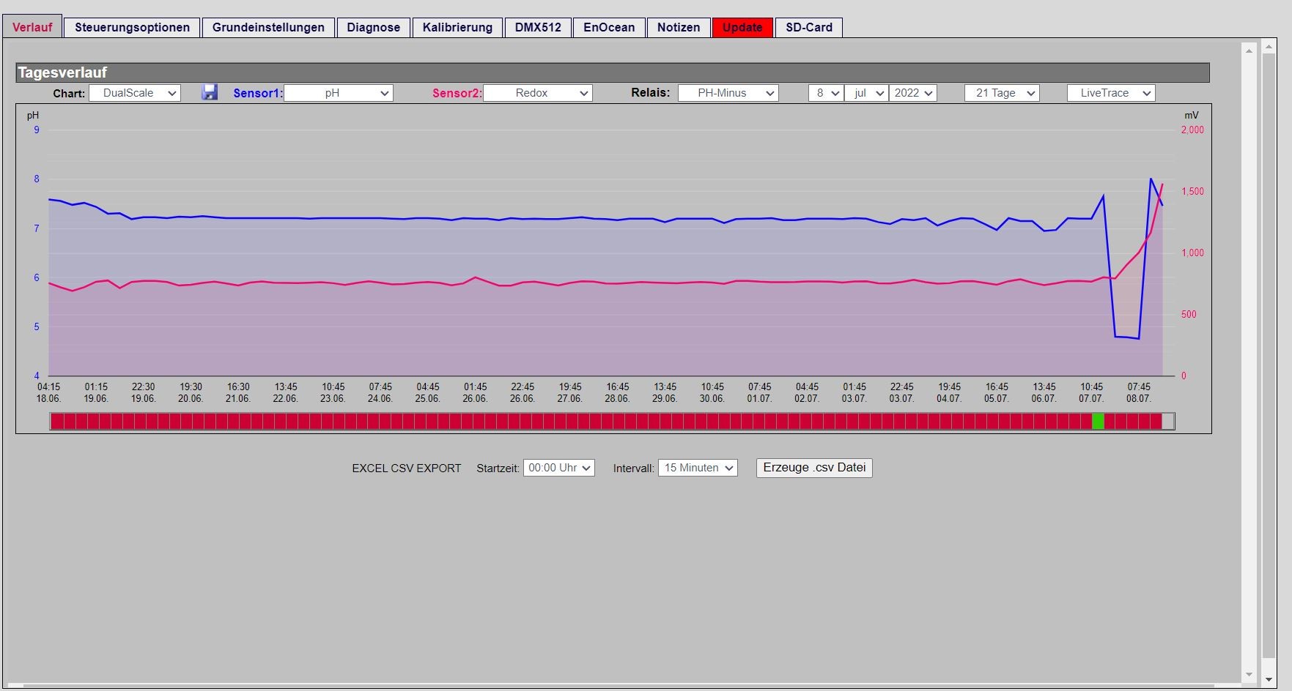The height and width of the screenshot is (691, 1292).
Task: Switch to the Steuerungsoptionen tab
Action: (x=132, y=27)
